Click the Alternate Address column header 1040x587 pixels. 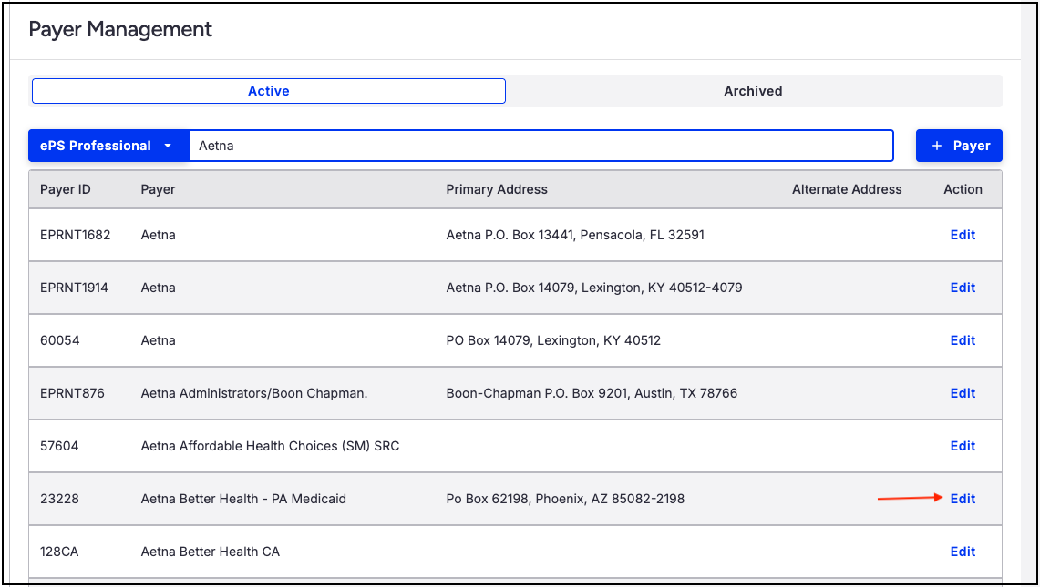tap(847, 189)
